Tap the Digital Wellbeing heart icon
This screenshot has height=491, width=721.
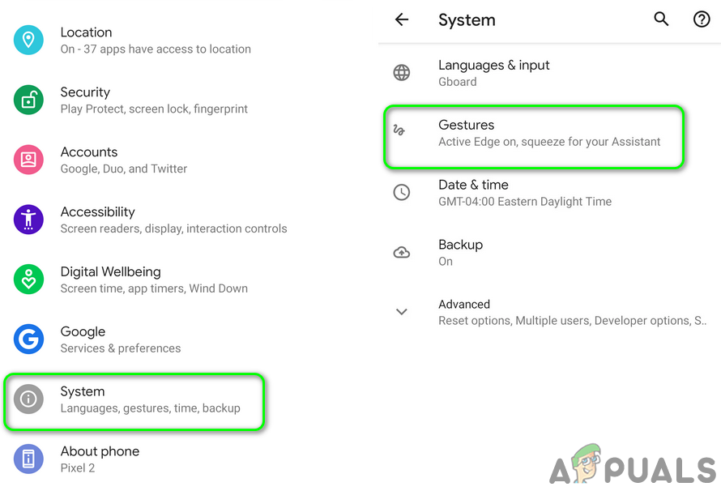28,280
